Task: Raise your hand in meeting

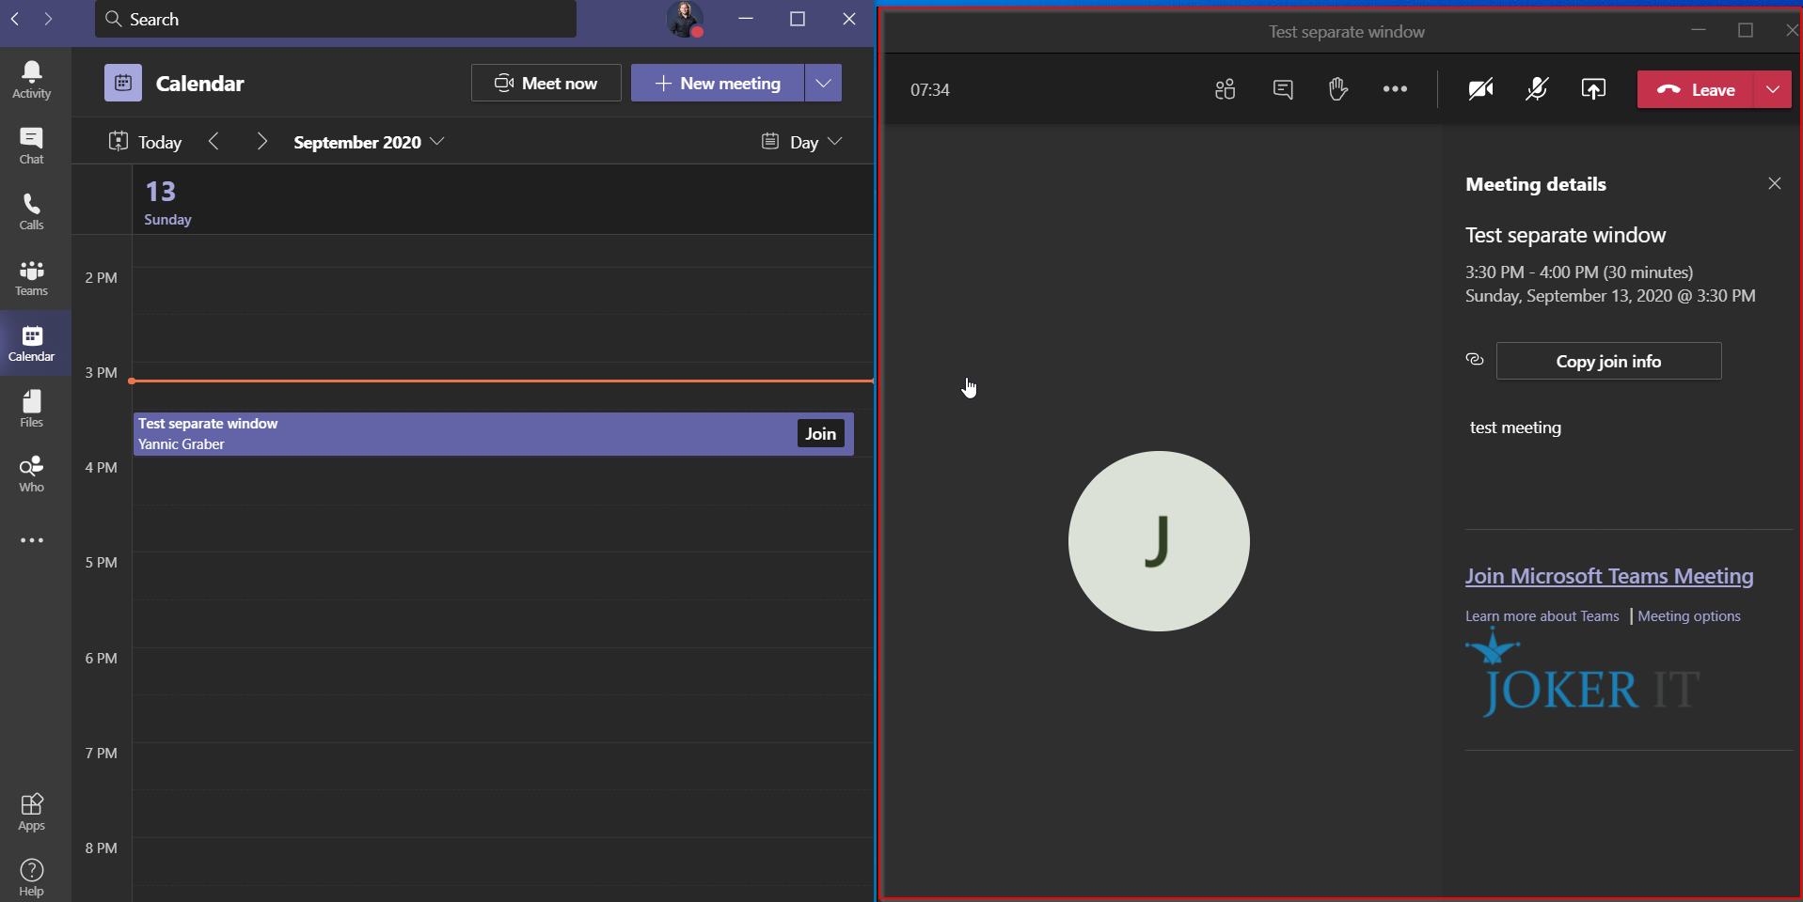Action: [1338, 89]
